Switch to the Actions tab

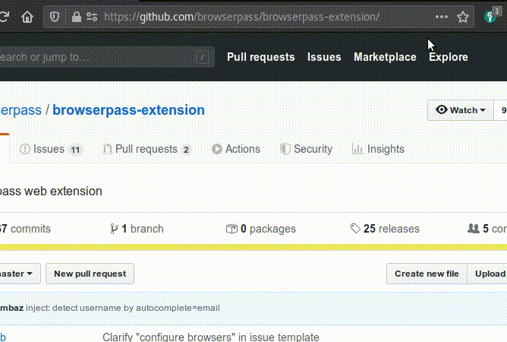point(236,149)
